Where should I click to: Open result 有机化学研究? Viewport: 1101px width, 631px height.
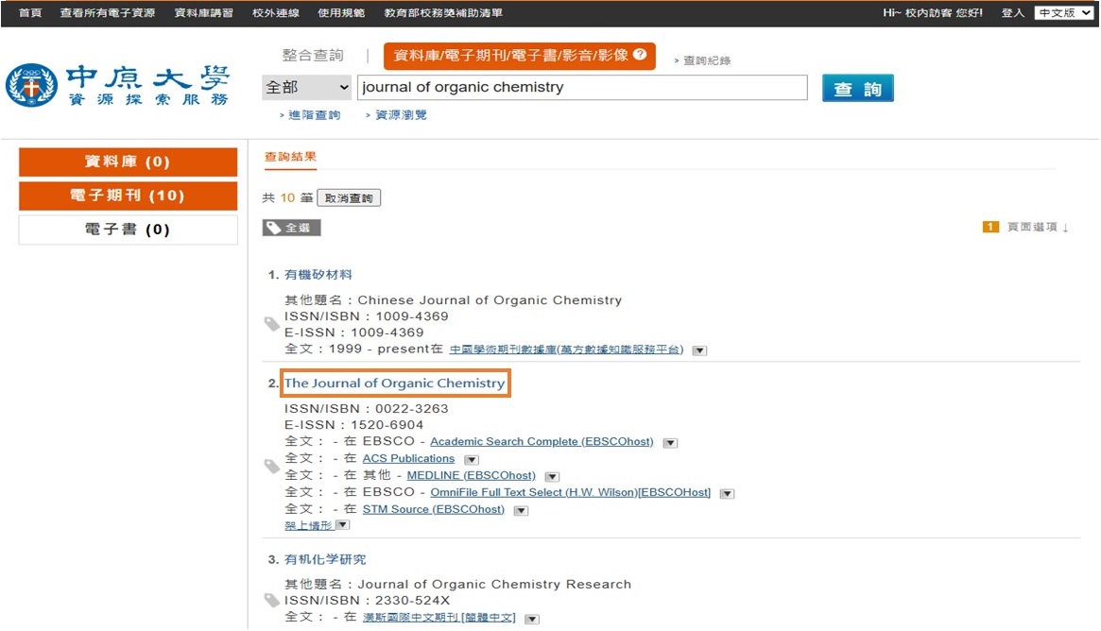point(325,559)
